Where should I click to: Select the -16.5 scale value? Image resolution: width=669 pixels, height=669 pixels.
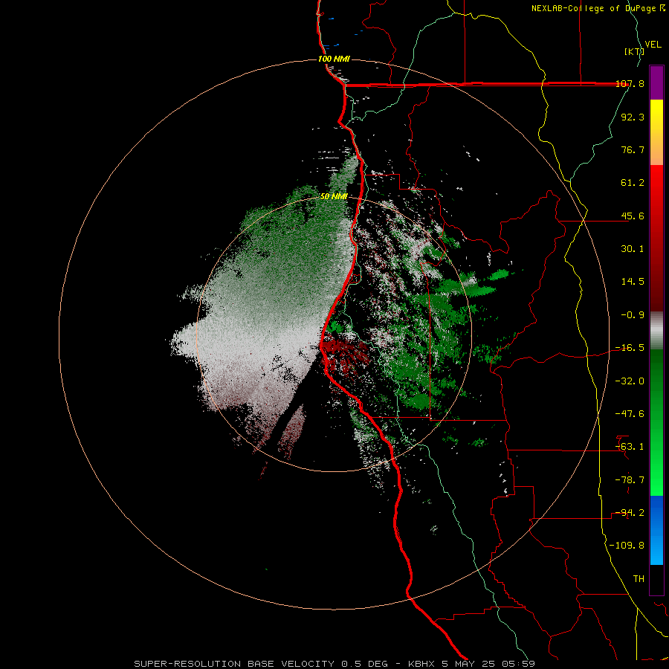[x=630, y=348]
